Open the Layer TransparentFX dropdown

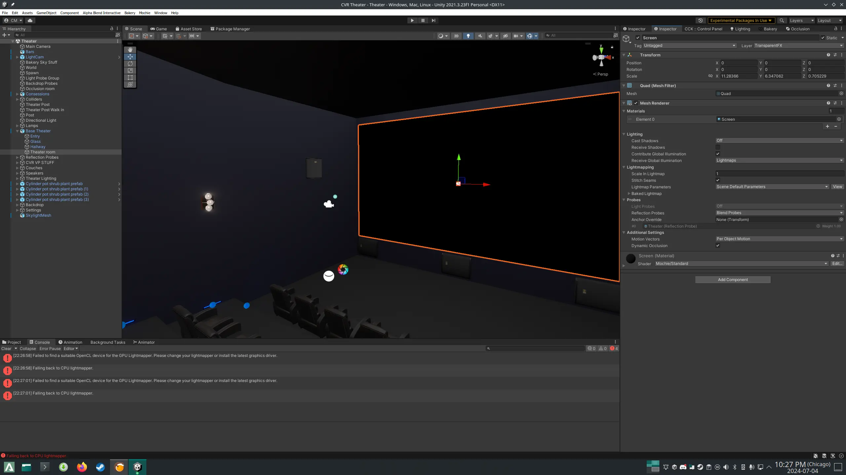pyautogui.click(x=799, y=46)
